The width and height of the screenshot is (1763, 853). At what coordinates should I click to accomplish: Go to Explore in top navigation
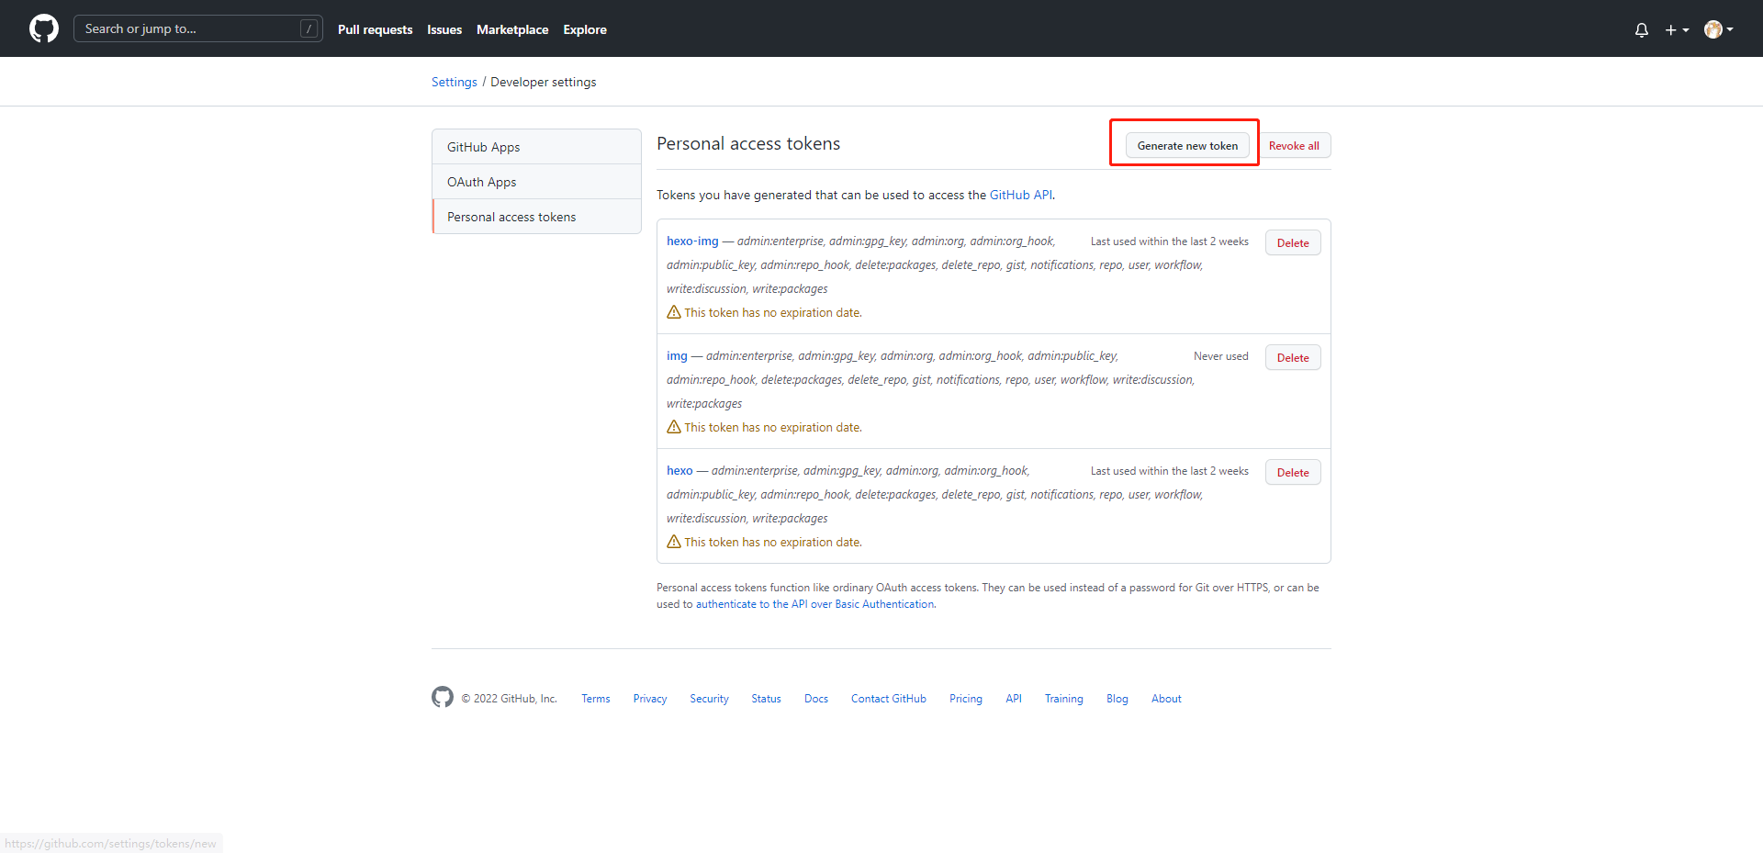tap(585, 29)
